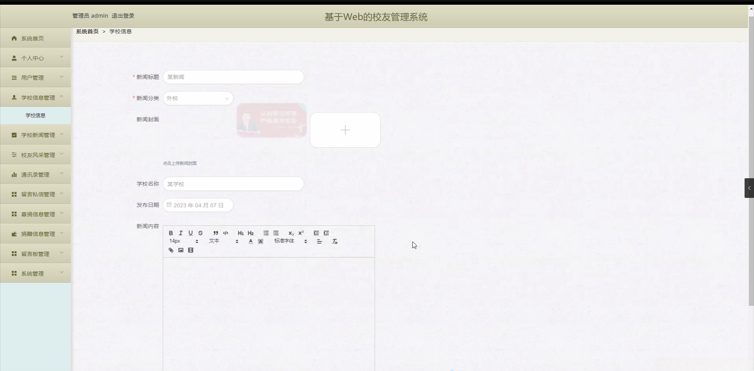754x371 pixels.
Task: Click the plus box to upload cover
Action: point(345,130)
